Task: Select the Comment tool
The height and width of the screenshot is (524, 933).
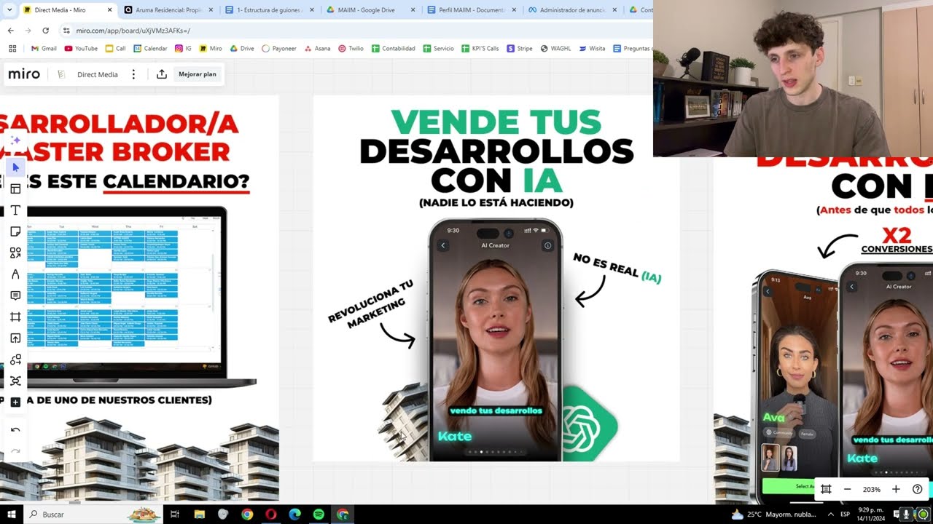Action: [15, 295]
